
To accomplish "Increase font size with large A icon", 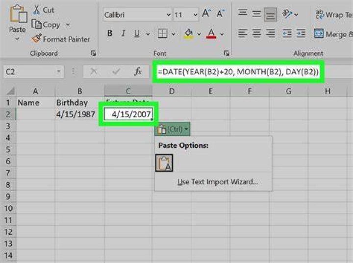I will (x=206, y=14).
